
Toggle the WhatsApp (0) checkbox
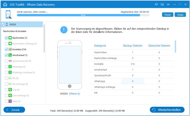pos(6,67)
